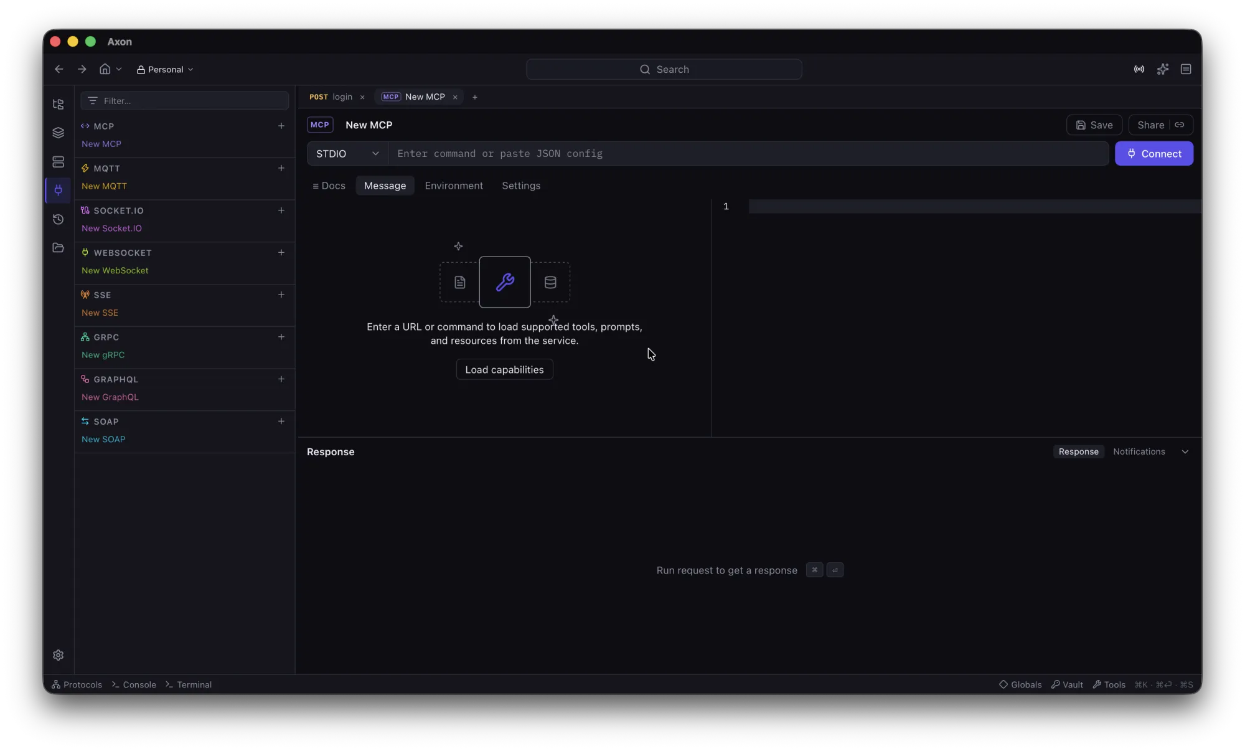Screen dimensions: 1245x751
Task: Select the plug protocols sidebar icon
Action: pos(58,190)
